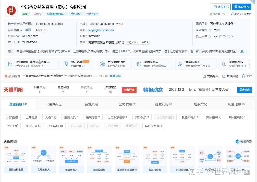The width and height of the screenshot is (257, 182).
Task: Click the 风险监控 button
Action: tap(242, 7)
